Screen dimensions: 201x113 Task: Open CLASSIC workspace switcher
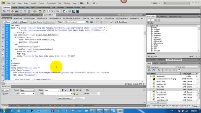coord(155,3)
